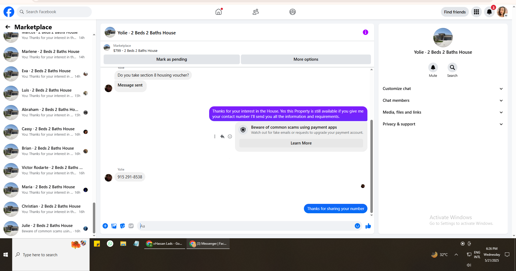Open the Facebook menu grid icon
The image size is (516, 271).
(476, 12)
